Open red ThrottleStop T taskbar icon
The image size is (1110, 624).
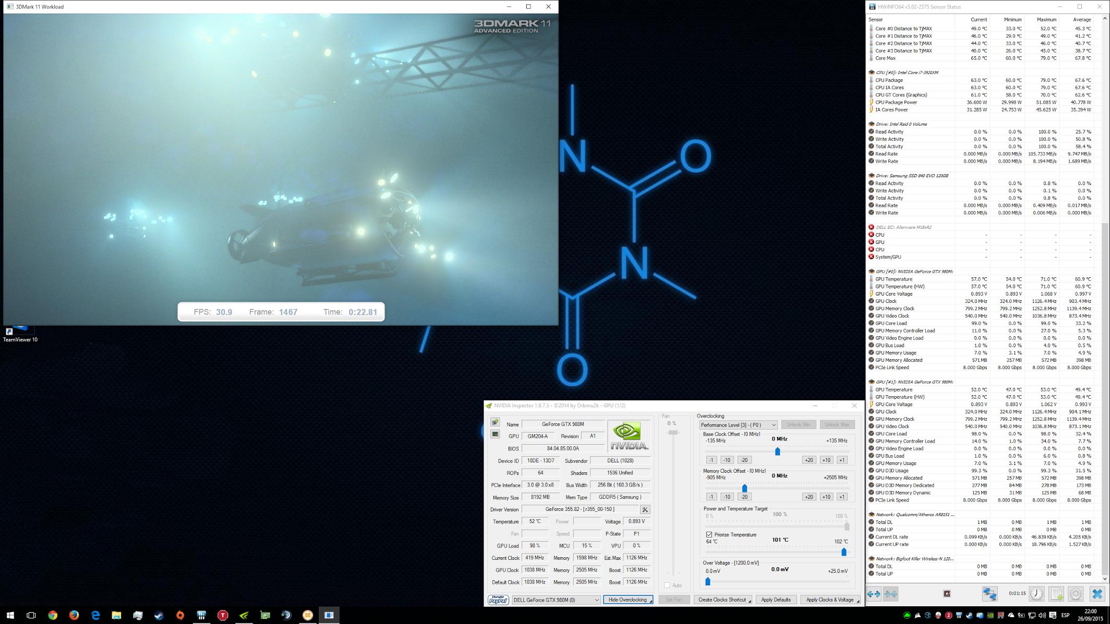[x=223, y=615]
